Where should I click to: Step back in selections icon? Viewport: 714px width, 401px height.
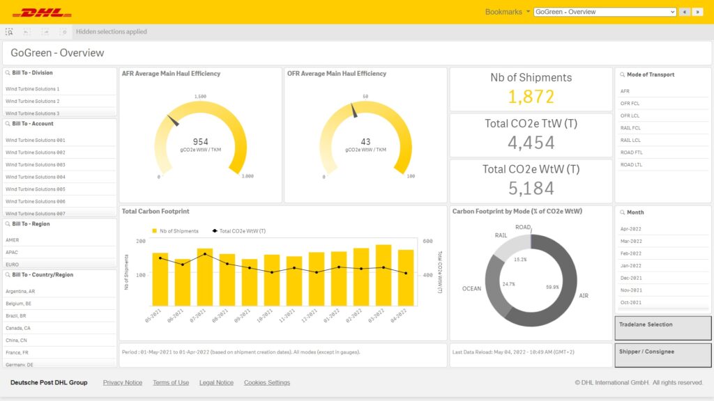[26, 32]
